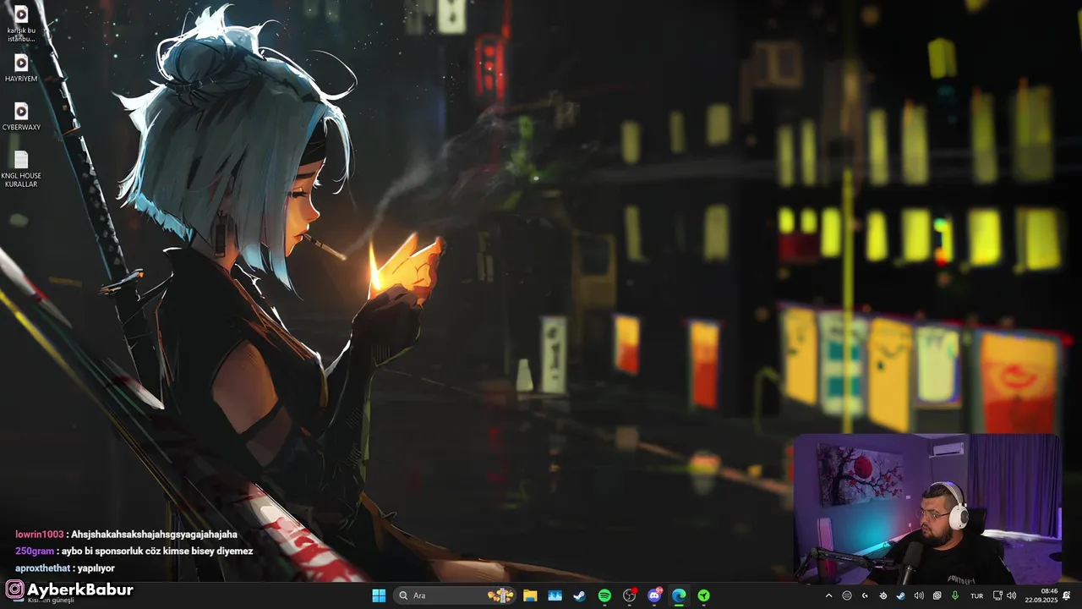This screenshot has width=1082, height=609.
Task: Open the Windows Start menu
Action: click(379, 595)
